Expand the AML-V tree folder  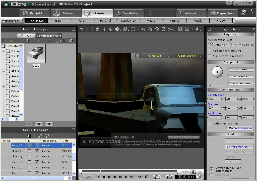pos(4,71)
